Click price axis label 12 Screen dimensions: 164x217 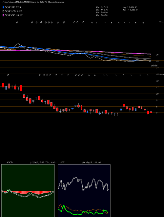pyautogui.click(x=157, y=81)
